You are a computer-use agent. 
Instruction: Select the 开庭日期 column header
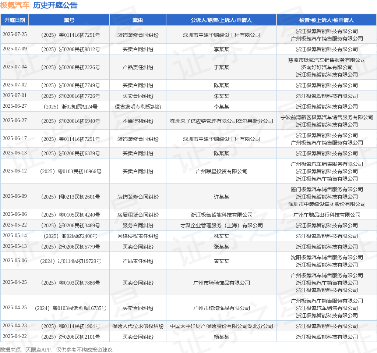tap(15, 20)
